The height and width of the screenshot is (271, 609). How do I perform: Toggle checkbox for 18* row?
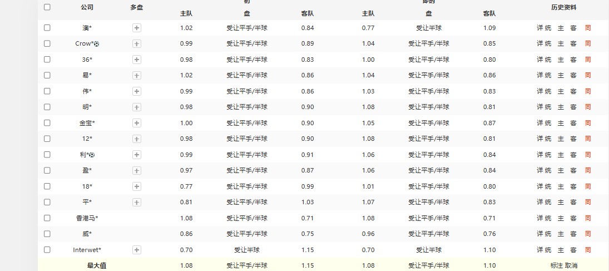pyautogui.click(x=47, y=186)
